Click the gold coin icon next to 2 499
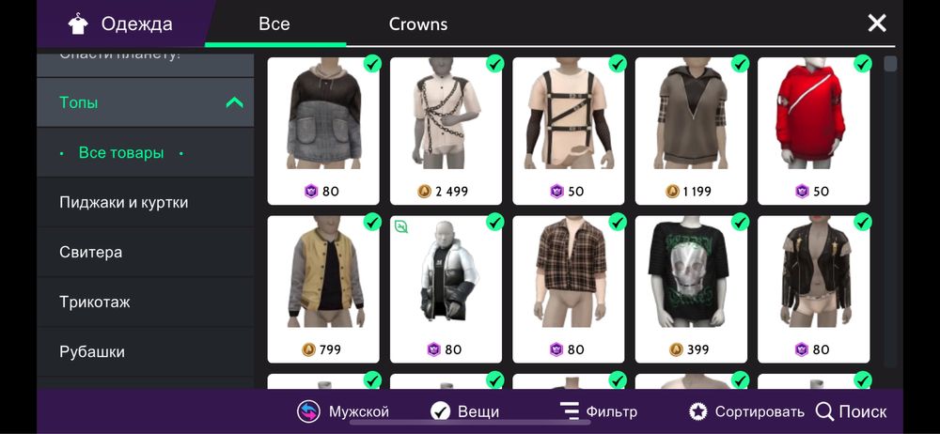This screenshot has width=940, height=434. click(x=425, y=192)
